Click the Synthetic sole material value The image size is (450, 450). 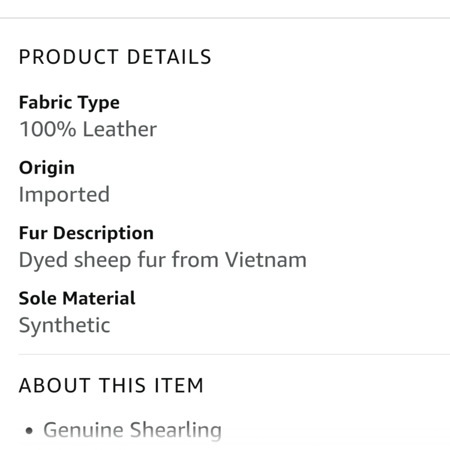click(64, 325)
